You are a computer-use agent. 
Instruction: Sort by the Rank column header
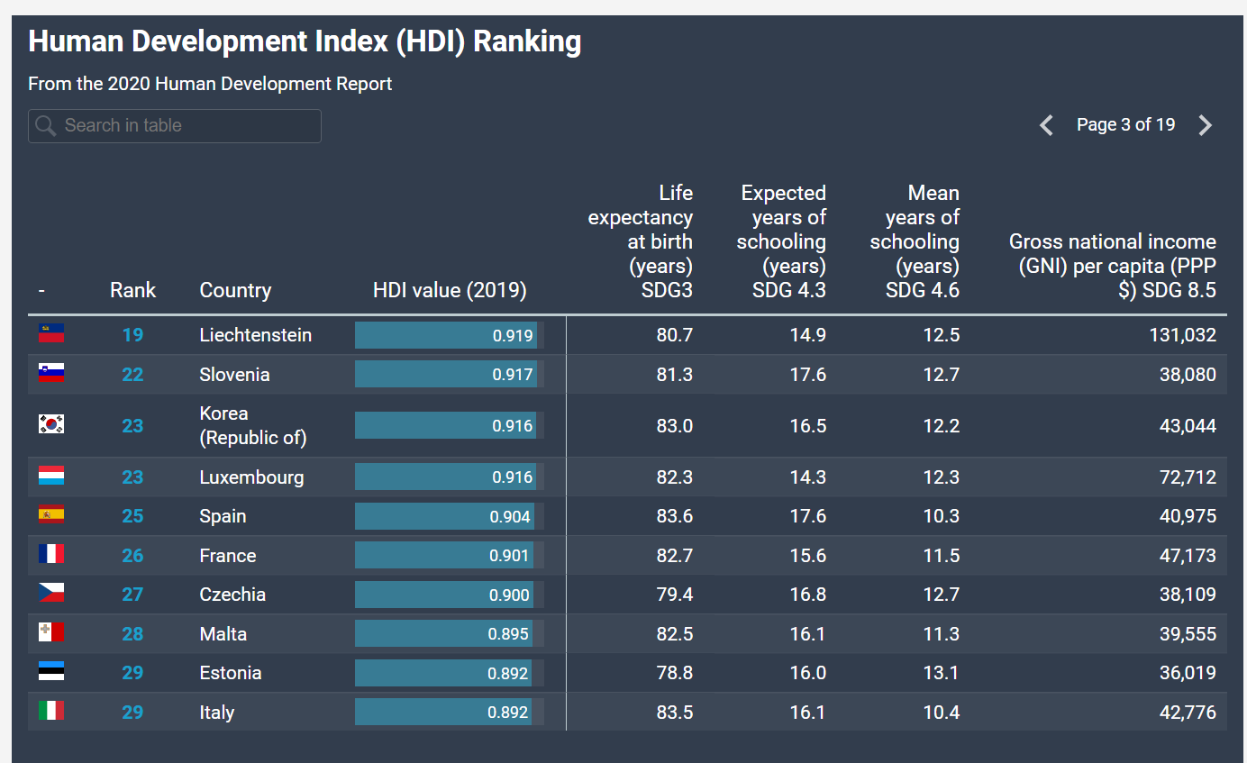pyautogui.click(x=132, y=290)
